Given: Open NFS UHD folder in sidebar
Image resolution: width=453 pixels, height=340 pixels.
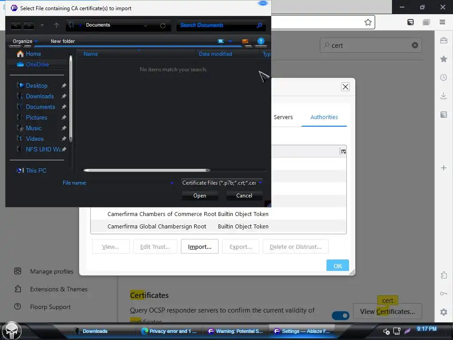Looking at the screenshot, I should click(43, 150).
